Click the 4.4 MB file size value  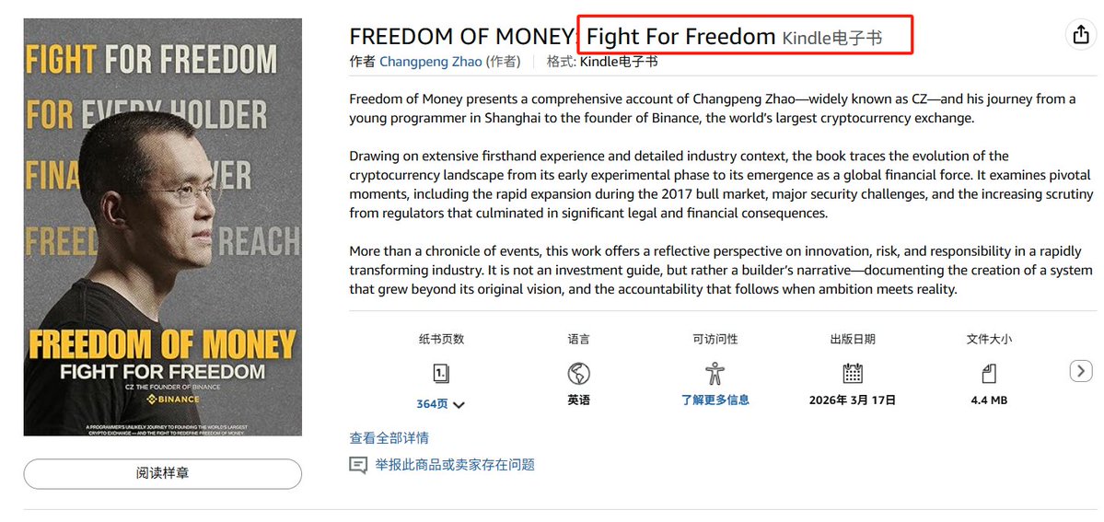click(x=989, y=400)
